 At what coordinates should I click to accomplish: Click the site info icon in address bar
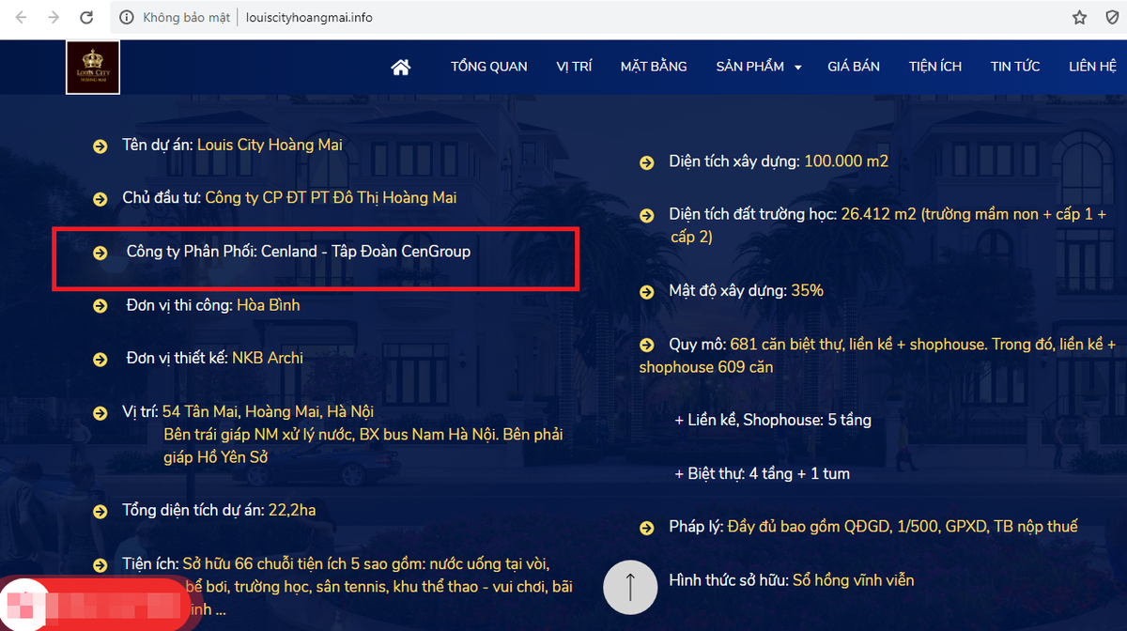pos(125,17)
